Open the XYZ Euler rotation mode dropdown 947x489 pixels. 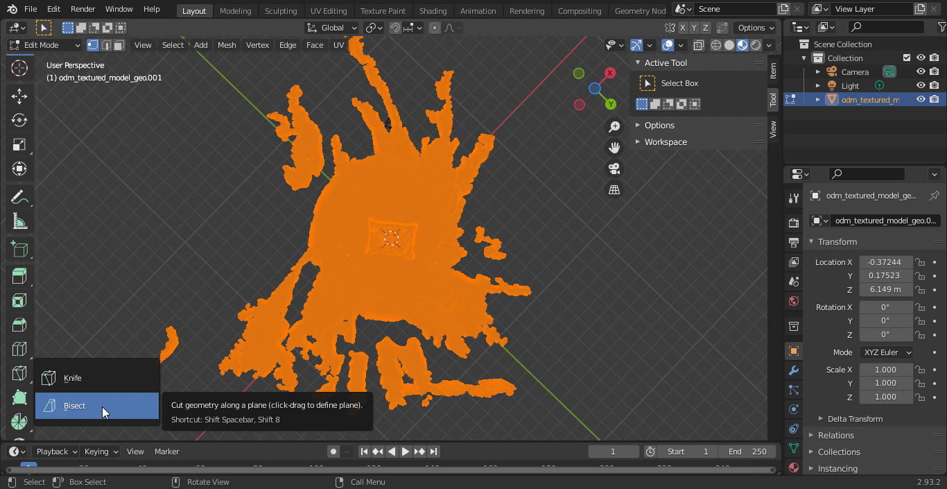coord(886,352)
